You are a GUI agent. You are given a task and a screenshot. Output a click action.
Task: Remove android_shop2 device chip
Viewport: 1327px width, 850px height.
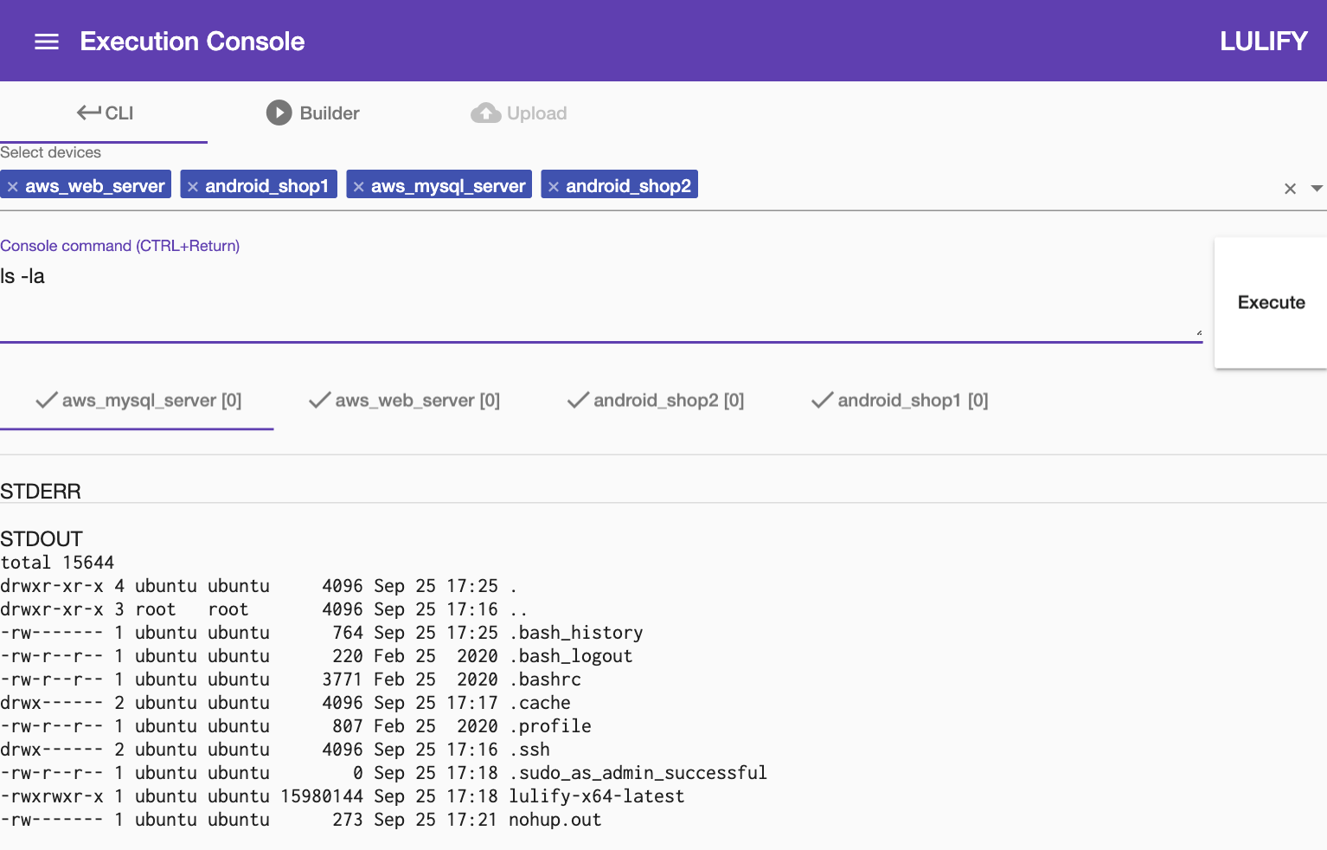click(554, 186)
